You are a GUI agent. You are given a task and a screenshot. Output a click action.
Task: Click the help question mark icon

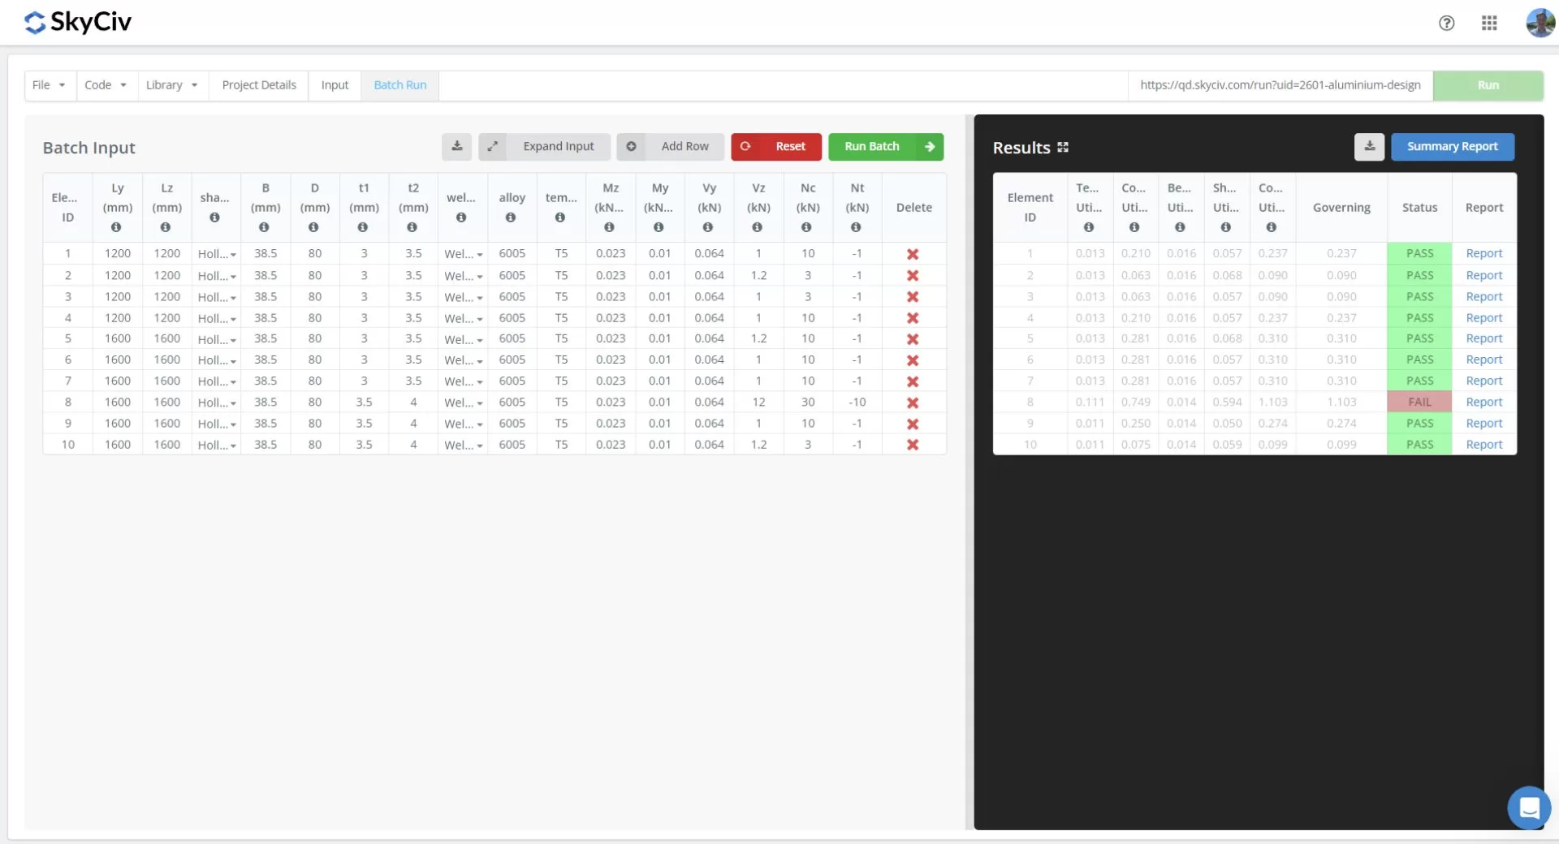coord(1446,23)
